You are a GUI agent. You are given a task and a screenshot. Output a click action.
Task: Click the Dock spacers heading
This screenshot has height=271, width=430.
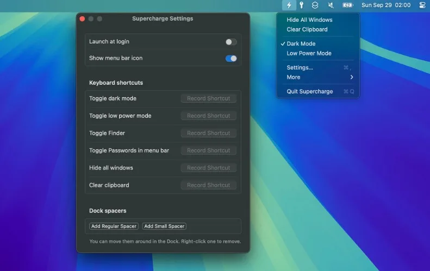(108, 211)
